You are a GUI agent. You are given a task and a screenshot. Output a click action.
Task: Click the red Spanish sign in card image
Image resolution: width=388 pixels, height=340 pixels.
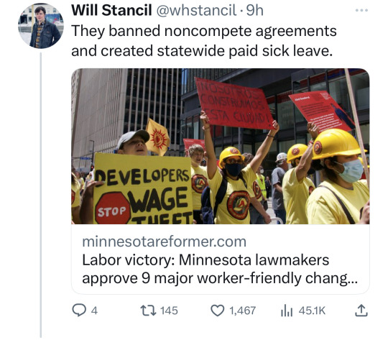coord(235,104)
